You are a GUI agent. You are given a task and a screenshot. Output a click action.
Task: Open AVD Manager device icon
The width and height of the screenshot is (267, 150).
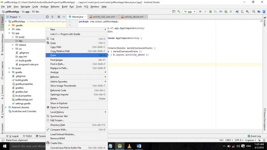point(242,11)
